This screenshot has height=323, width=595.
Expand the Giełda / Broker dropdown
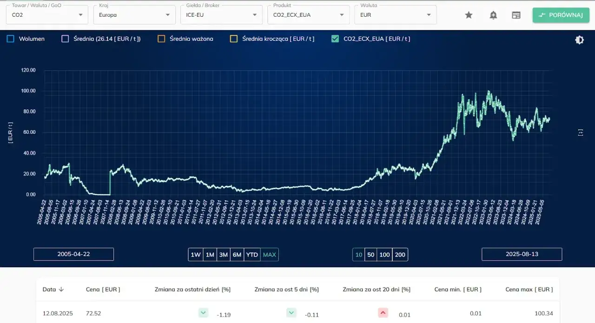click(x=221, y=15)
